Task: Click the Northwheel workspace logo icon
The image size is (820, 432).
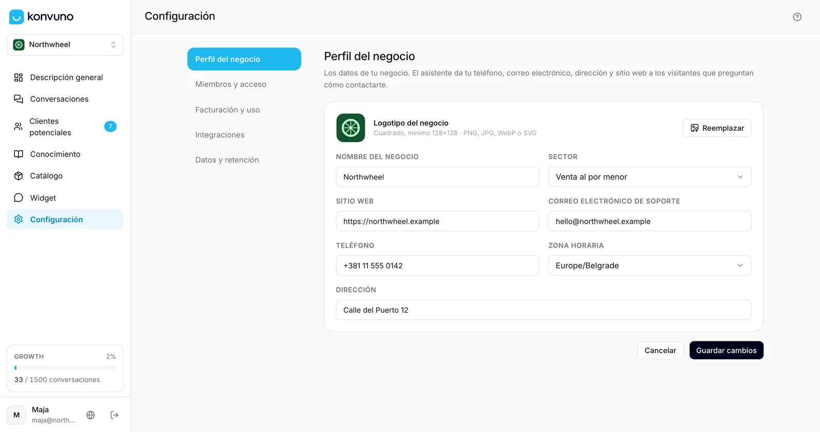Action: click(19, 45)
